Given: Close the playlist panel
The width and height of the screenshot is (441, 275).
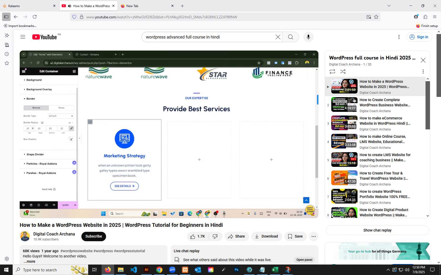Looking at the screenshot, I should coord(423,60).
